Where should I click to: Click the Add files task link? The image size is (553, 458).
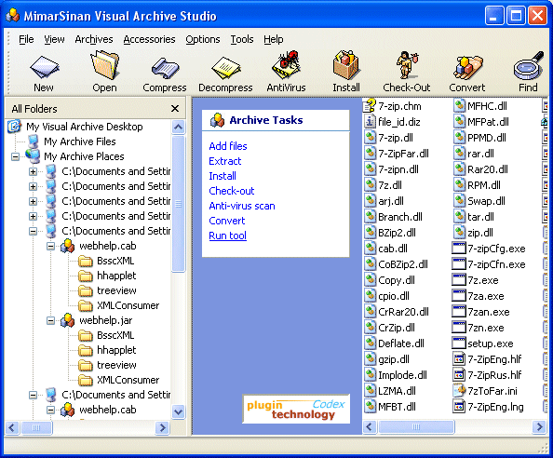(228, 146)
